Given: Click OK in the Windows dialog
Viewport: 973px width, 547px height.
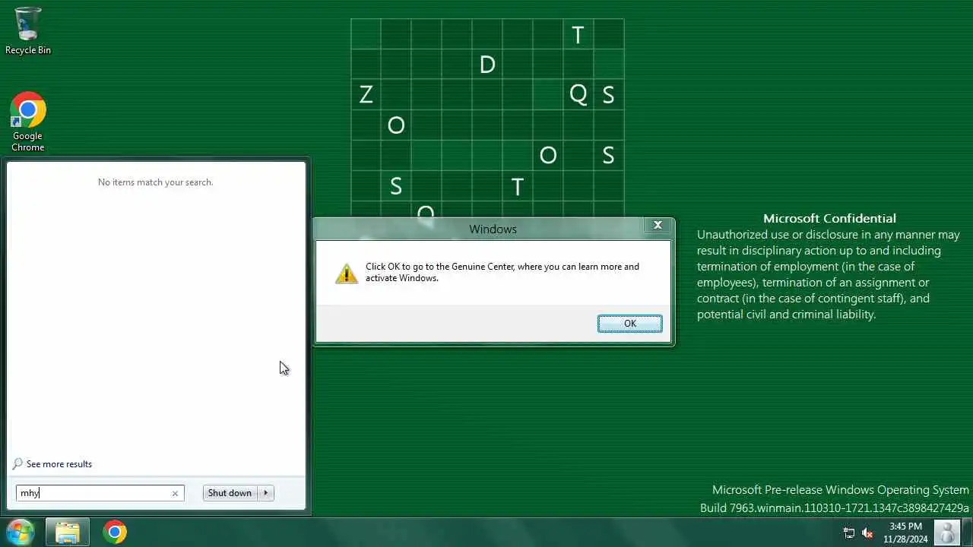Looking at the screenshot, I should pos(629,324).
